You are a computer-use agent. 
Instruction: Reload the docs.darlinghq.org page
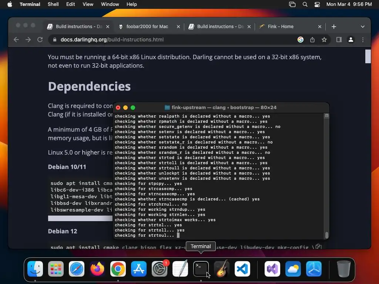[x=40, y=40]
